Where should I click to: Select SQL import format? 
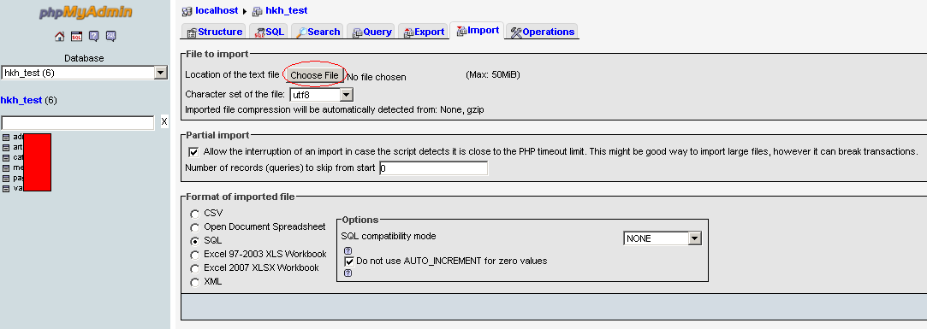click(194, 241)
